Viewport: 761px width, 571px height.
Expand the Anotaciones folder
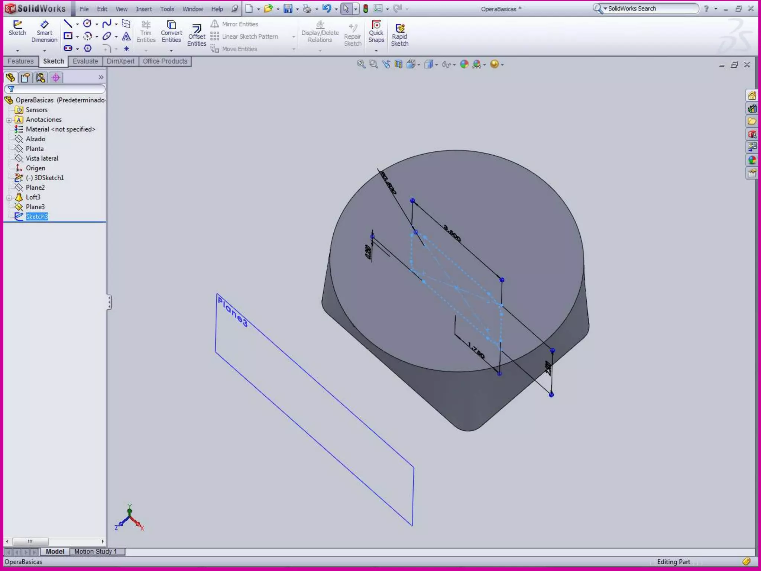coord(9,120)
